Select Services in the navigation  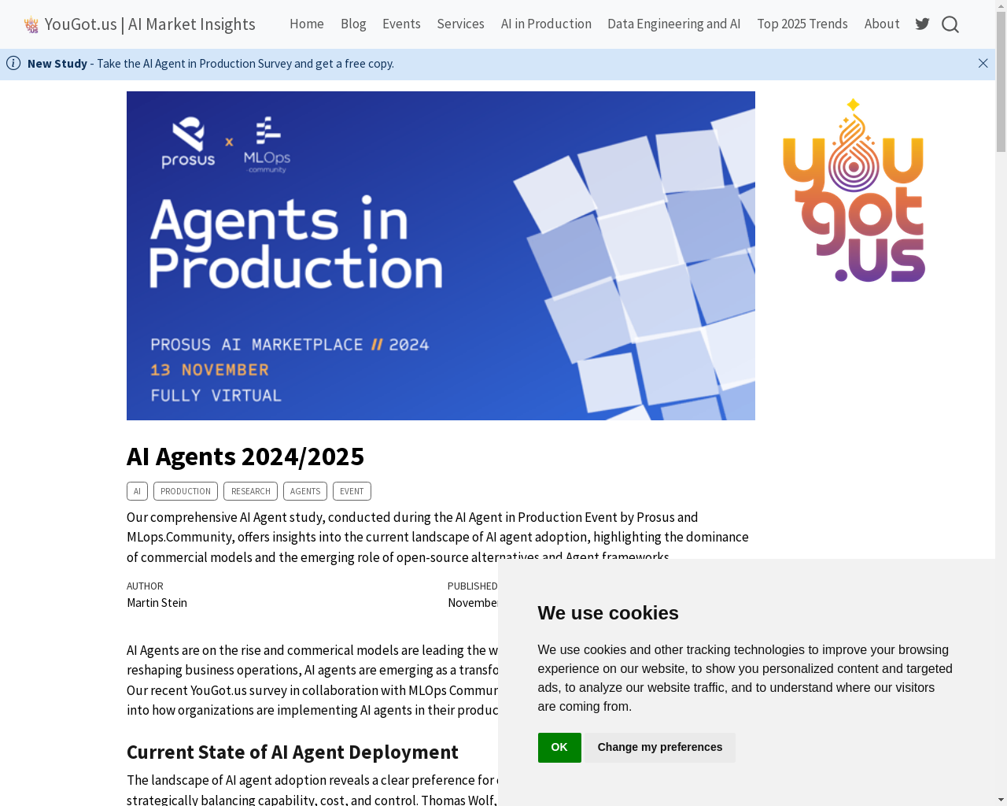(460, 24)
